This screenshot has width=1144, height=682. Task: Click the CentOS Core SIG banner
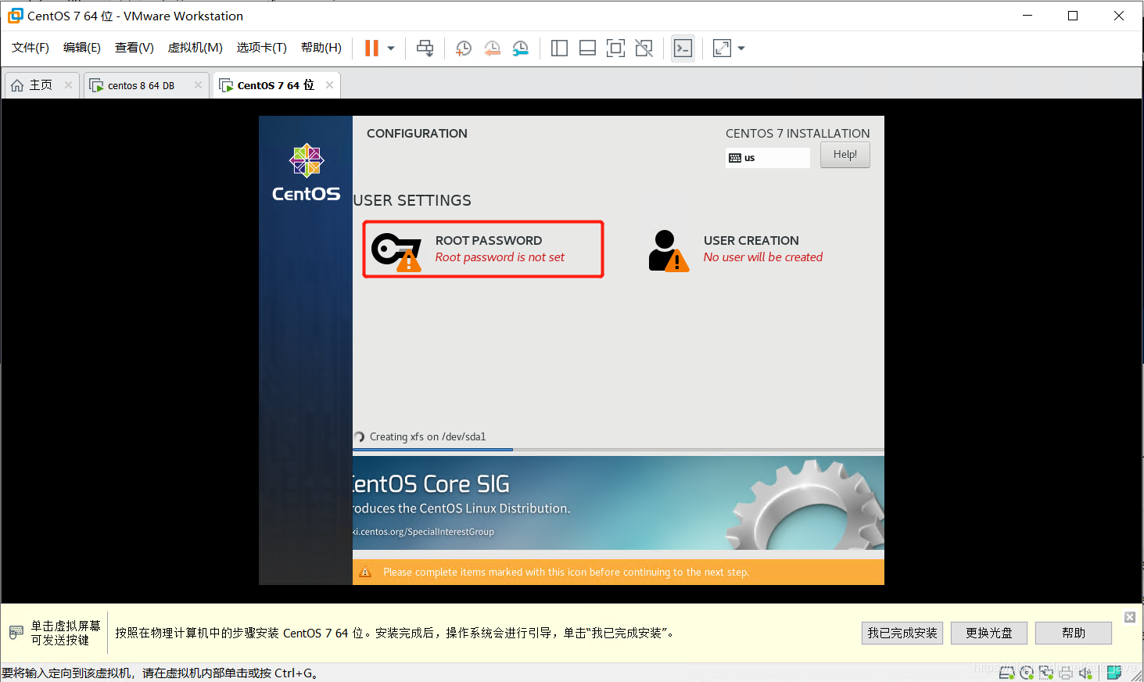click(619, 503)
